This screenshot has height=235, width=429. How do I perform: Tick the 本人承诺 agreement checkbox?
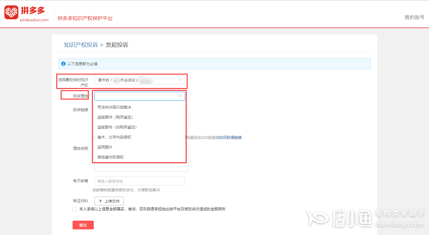click(x=75, y=209)
